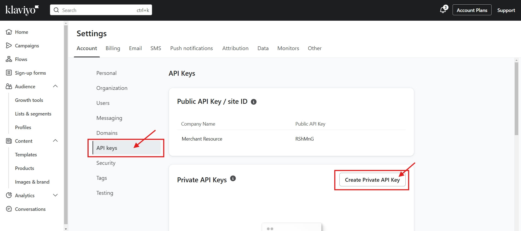Open Lists & segments
Viewport: 521px width, 231px height.
tap(33, 114)
